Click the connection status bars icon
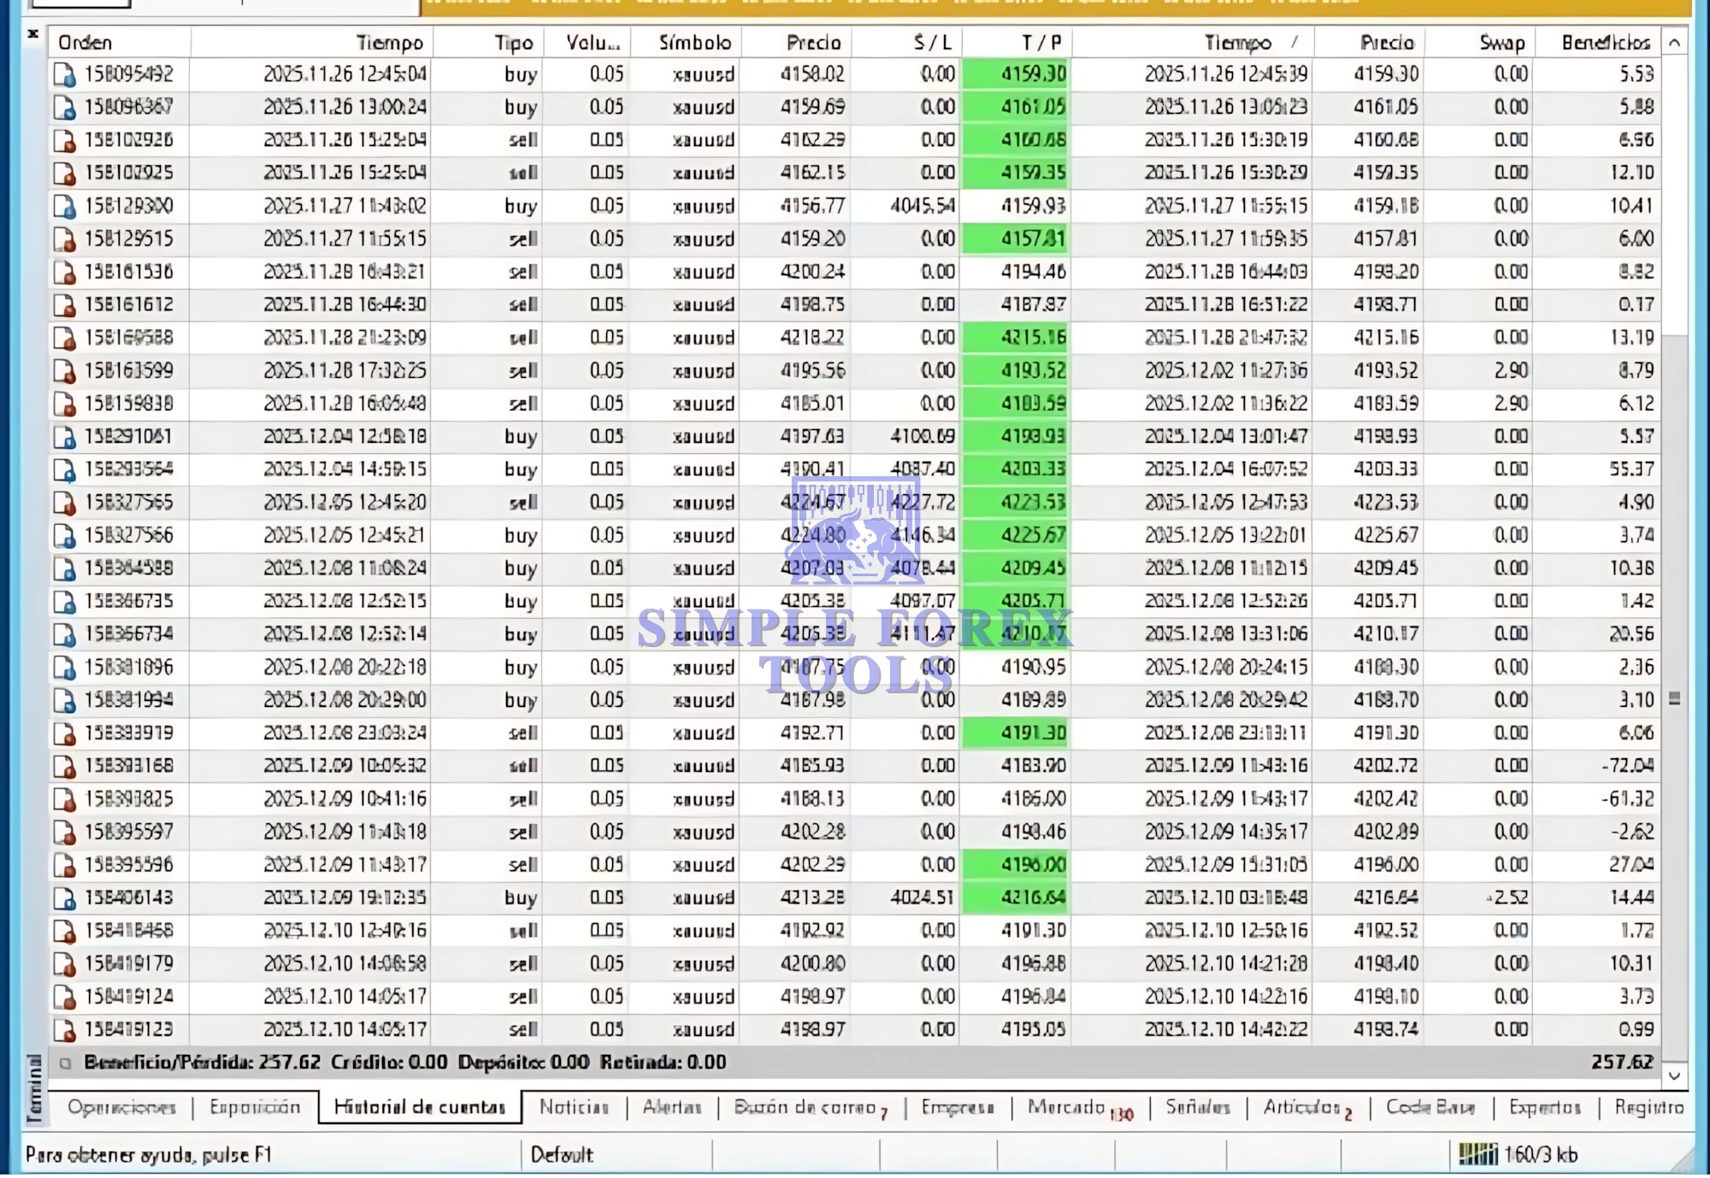 point(1477,1155)
